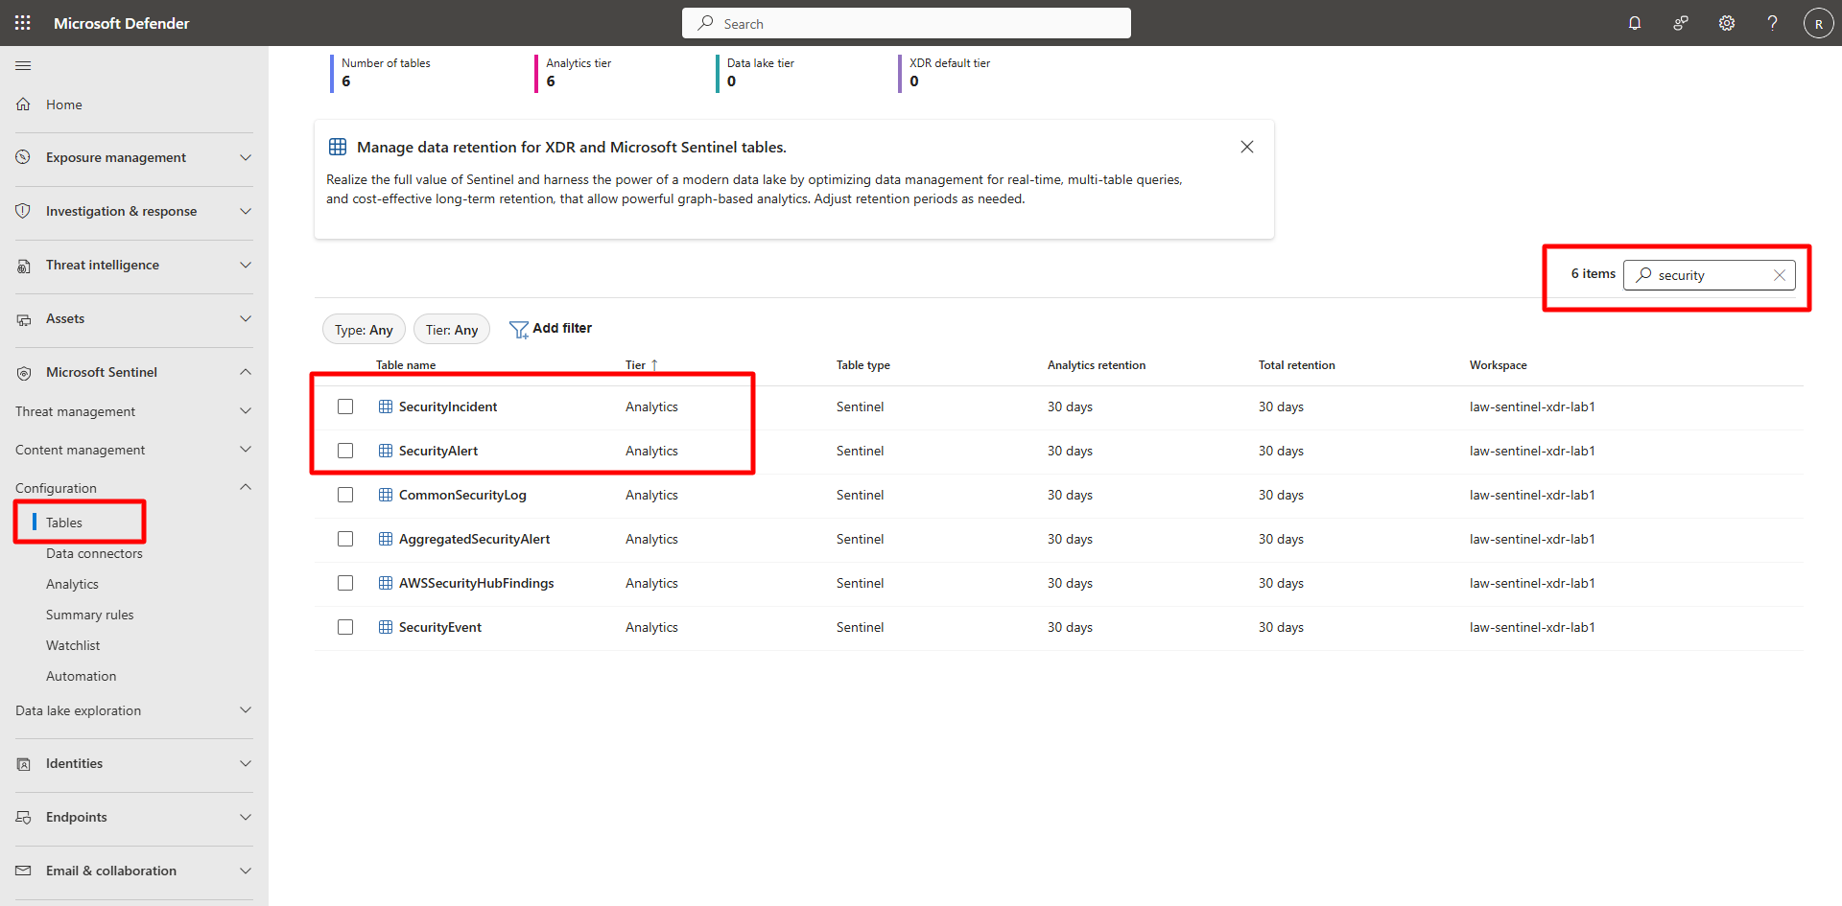This screenshot has height=906, width=1842.
Task: Open the community feedback people icon
Action: 1681,23
